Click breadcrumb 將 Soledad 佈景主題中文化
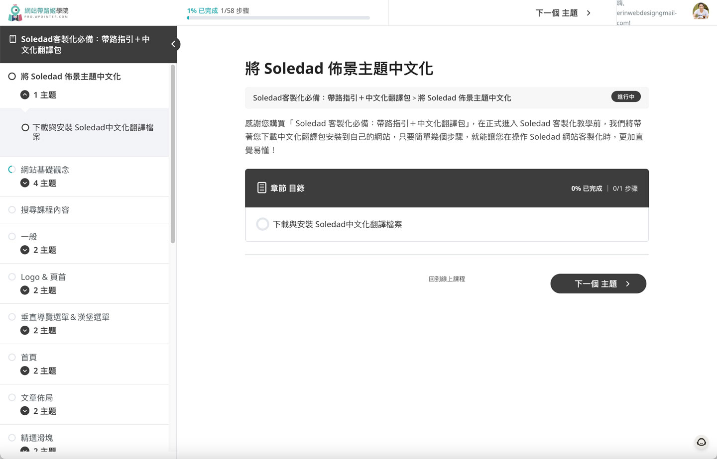This screenshot has height=459, width=717. 464,98
